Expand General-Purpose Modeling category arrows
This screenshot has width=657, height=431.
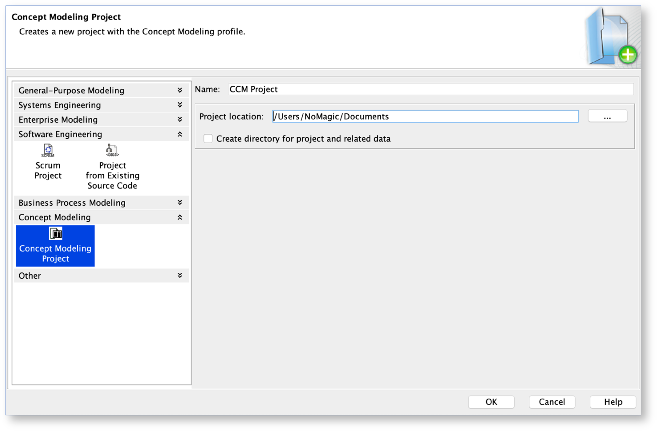(x=180, y=90)
